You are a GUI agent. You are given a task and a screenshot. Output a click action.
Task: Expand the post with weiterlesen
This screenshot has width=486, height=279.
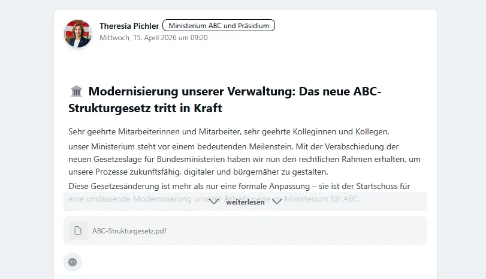pyautogui.click(x=245, y=202)
